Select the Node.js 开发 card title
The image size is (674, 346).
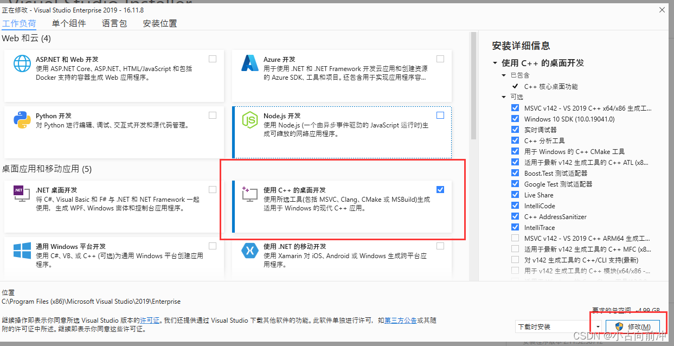tap(282, 116)
